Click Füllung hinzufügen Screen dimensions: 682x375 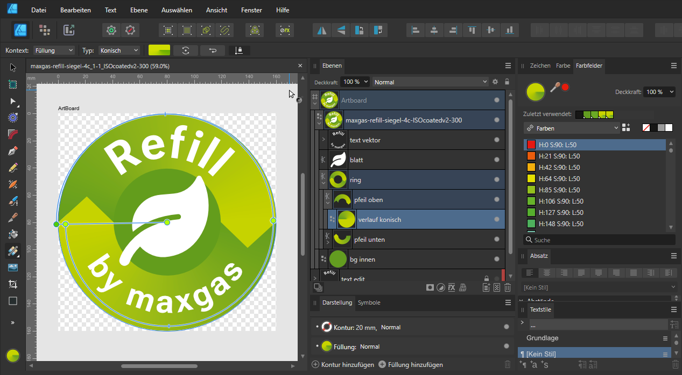tap(411, 365)
